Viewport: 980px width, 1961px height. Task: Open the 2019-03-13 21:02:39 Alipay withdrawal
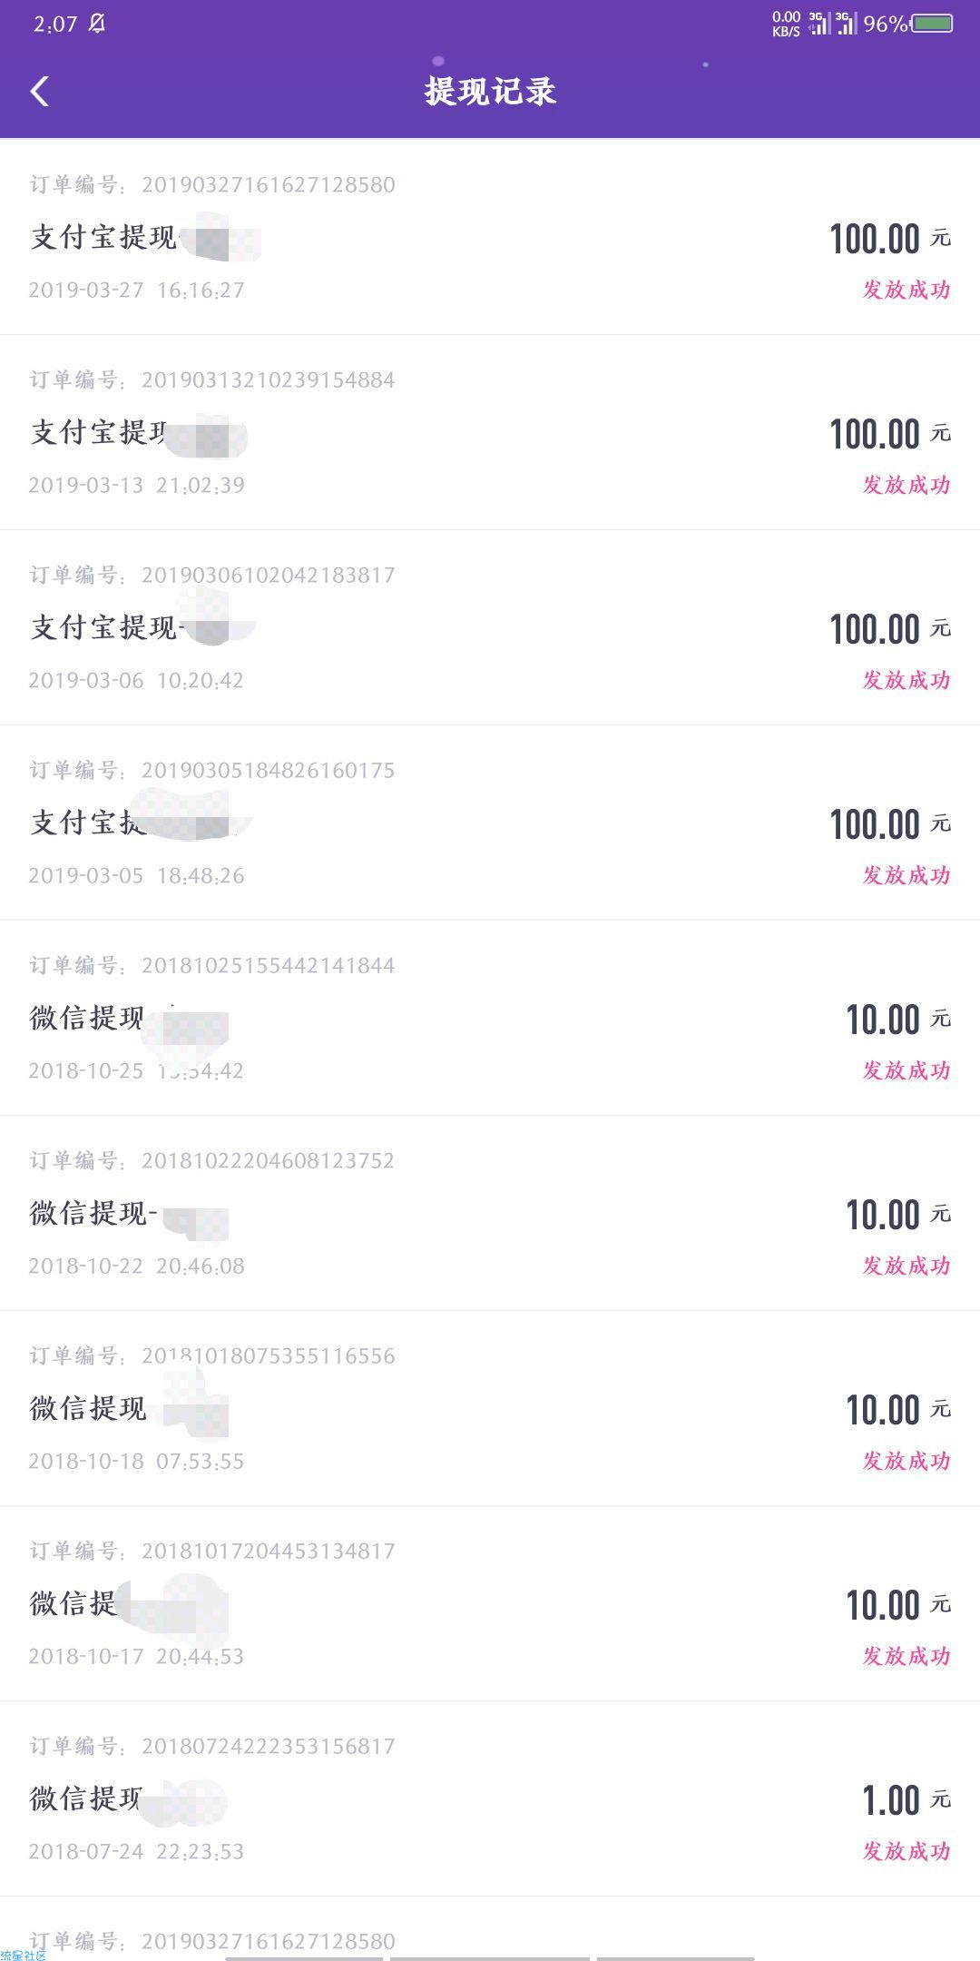coord(490,432)
